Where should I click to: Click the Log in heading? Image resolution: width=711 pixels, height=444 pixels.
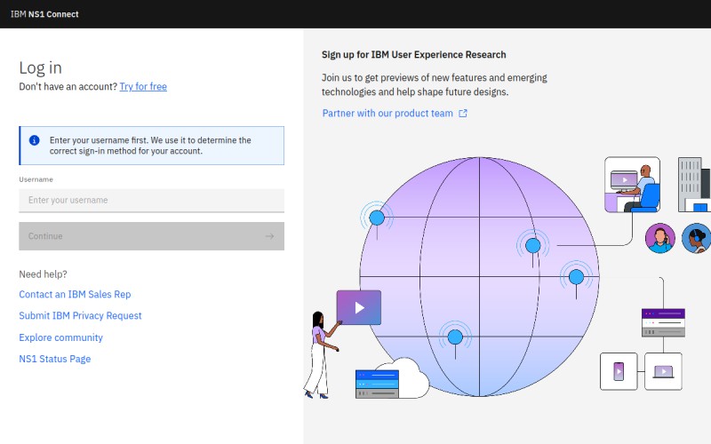[x=40, y=68]
